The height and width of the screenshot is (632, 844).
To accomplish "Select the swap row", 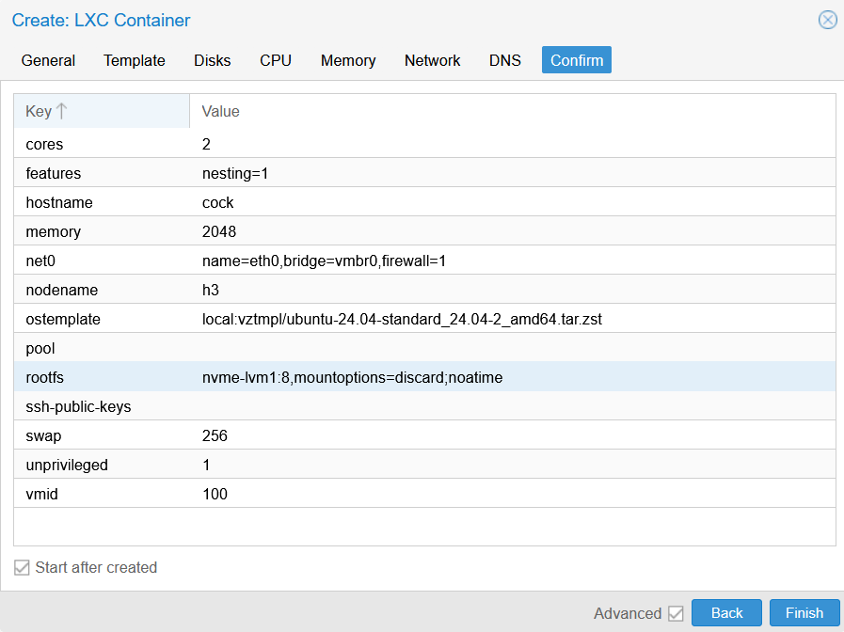I will point(424,435).
